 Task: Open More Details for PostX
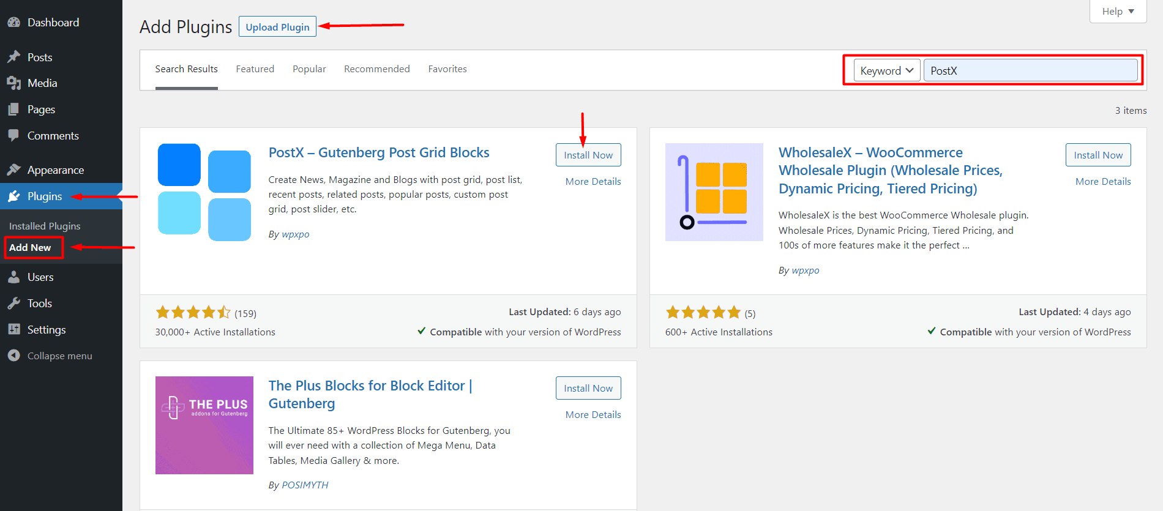coord(593,182)
